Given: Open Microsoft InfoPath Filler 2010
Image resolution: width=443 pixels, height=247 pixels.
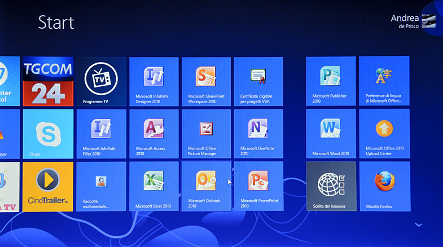Looking at the screenshot, I should point(101,134).
